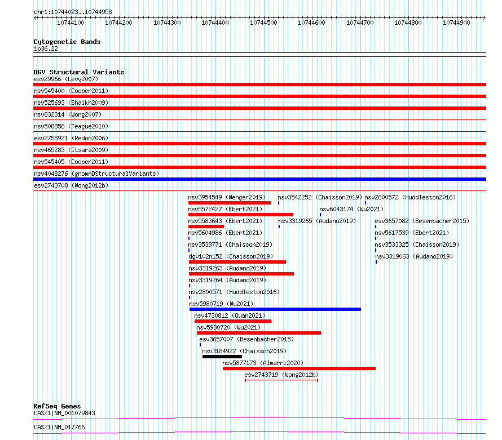
Task: Click the RefSeq Genes track heading
Action: (58, 406)
